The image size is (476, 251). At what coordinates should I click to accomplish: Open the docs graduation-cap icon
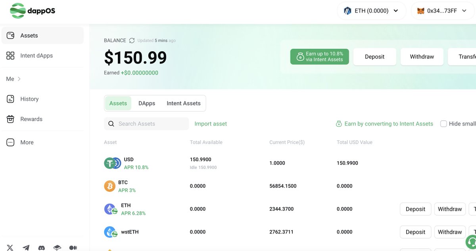(57, 247)
